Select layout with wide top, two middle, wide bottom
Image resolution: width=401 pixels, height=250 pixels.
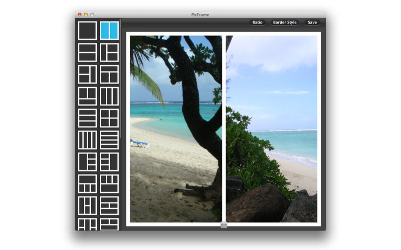[x=109, y=205]
